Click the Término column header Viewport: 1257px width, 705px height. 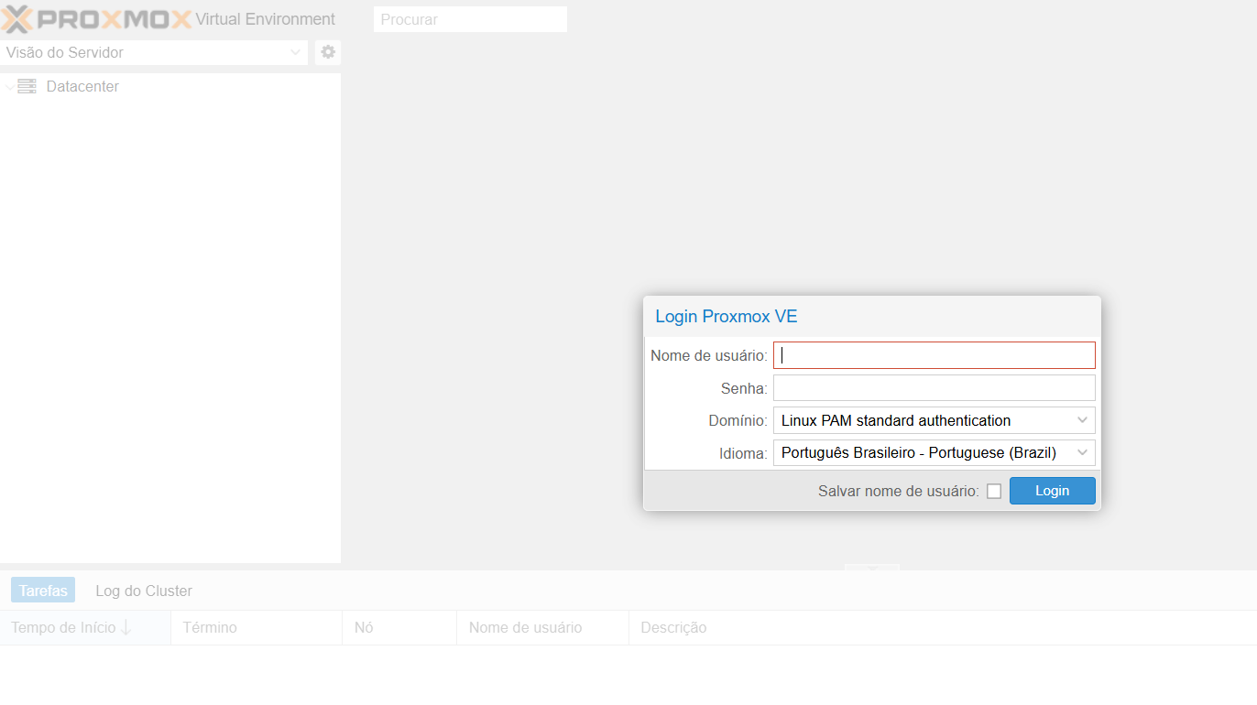[x=257, y=627]
